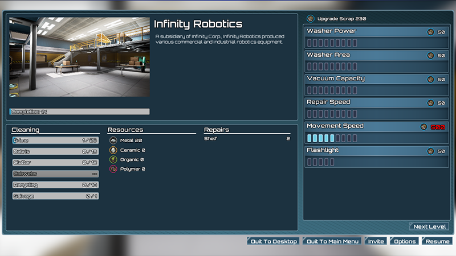Click the Polymer 0 resource label
Image resolution: width=456 pixels, height=256 pixels.
(x=133, y=168)
